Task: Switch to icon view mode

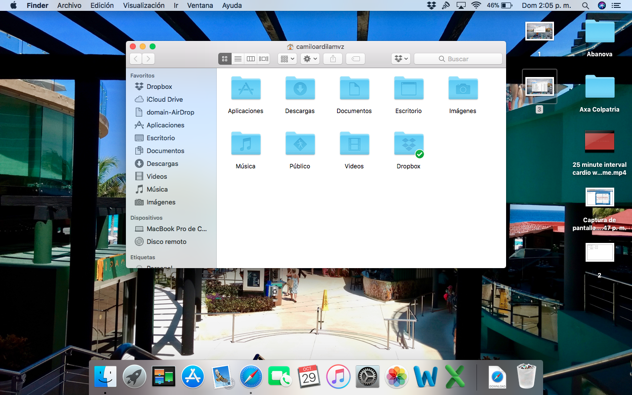Action: point(225,59)
